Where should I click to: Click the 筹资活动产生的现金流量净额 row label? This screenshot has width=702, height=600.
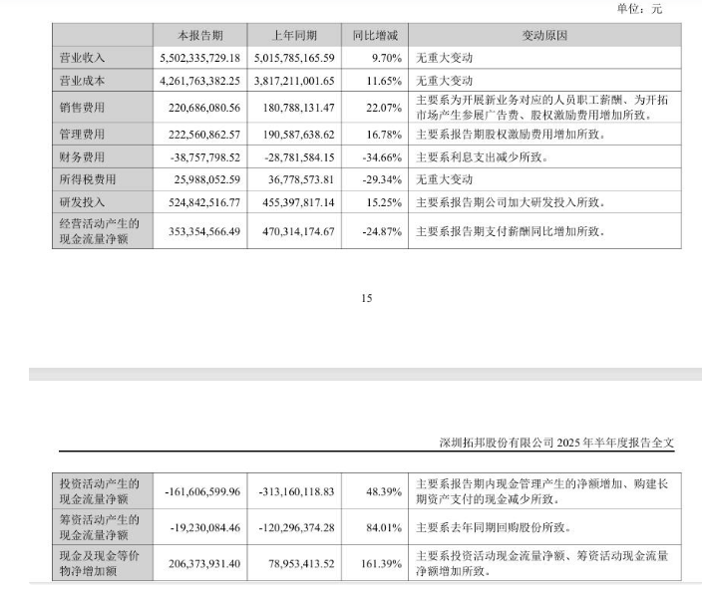(x=100, y=527)
